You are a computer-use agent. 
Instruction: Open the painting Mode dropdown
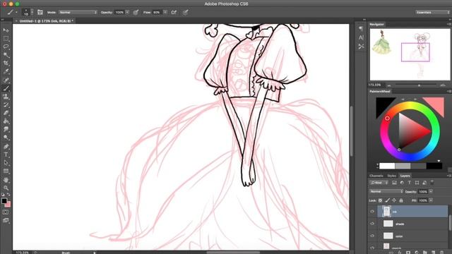[x=78, y=13]
